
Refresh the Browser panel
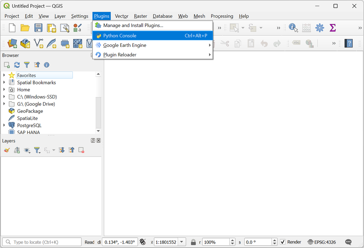tap(17, 65)
